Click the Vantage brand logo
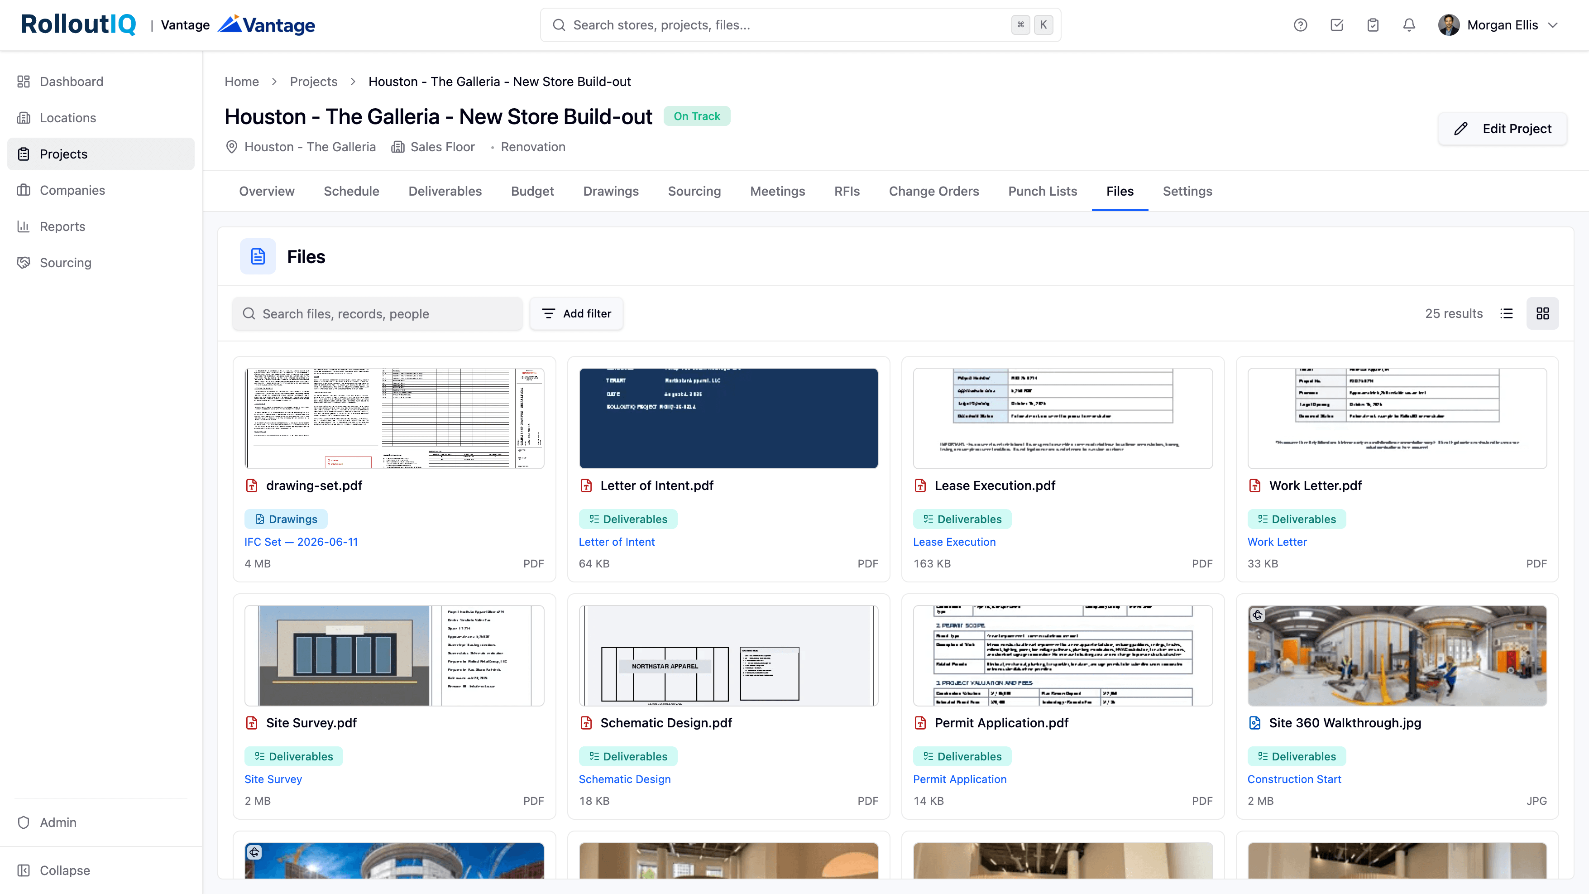Screen dimensions: 1589x894 pos(267,24)
